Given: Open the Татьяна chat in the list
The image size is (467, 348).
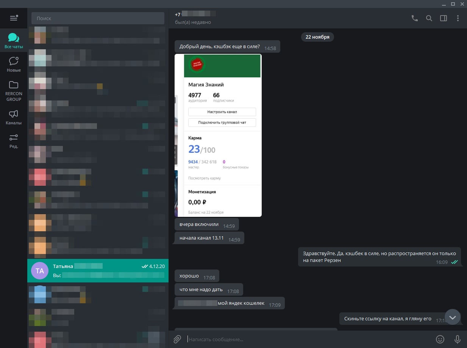Looking at the screenshot, I should (x=98, y=271).
